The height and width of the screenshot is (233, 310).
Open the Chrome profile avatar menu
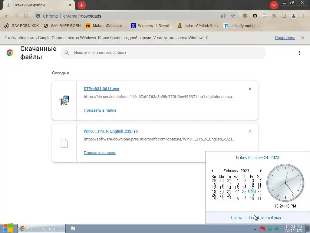294,16
